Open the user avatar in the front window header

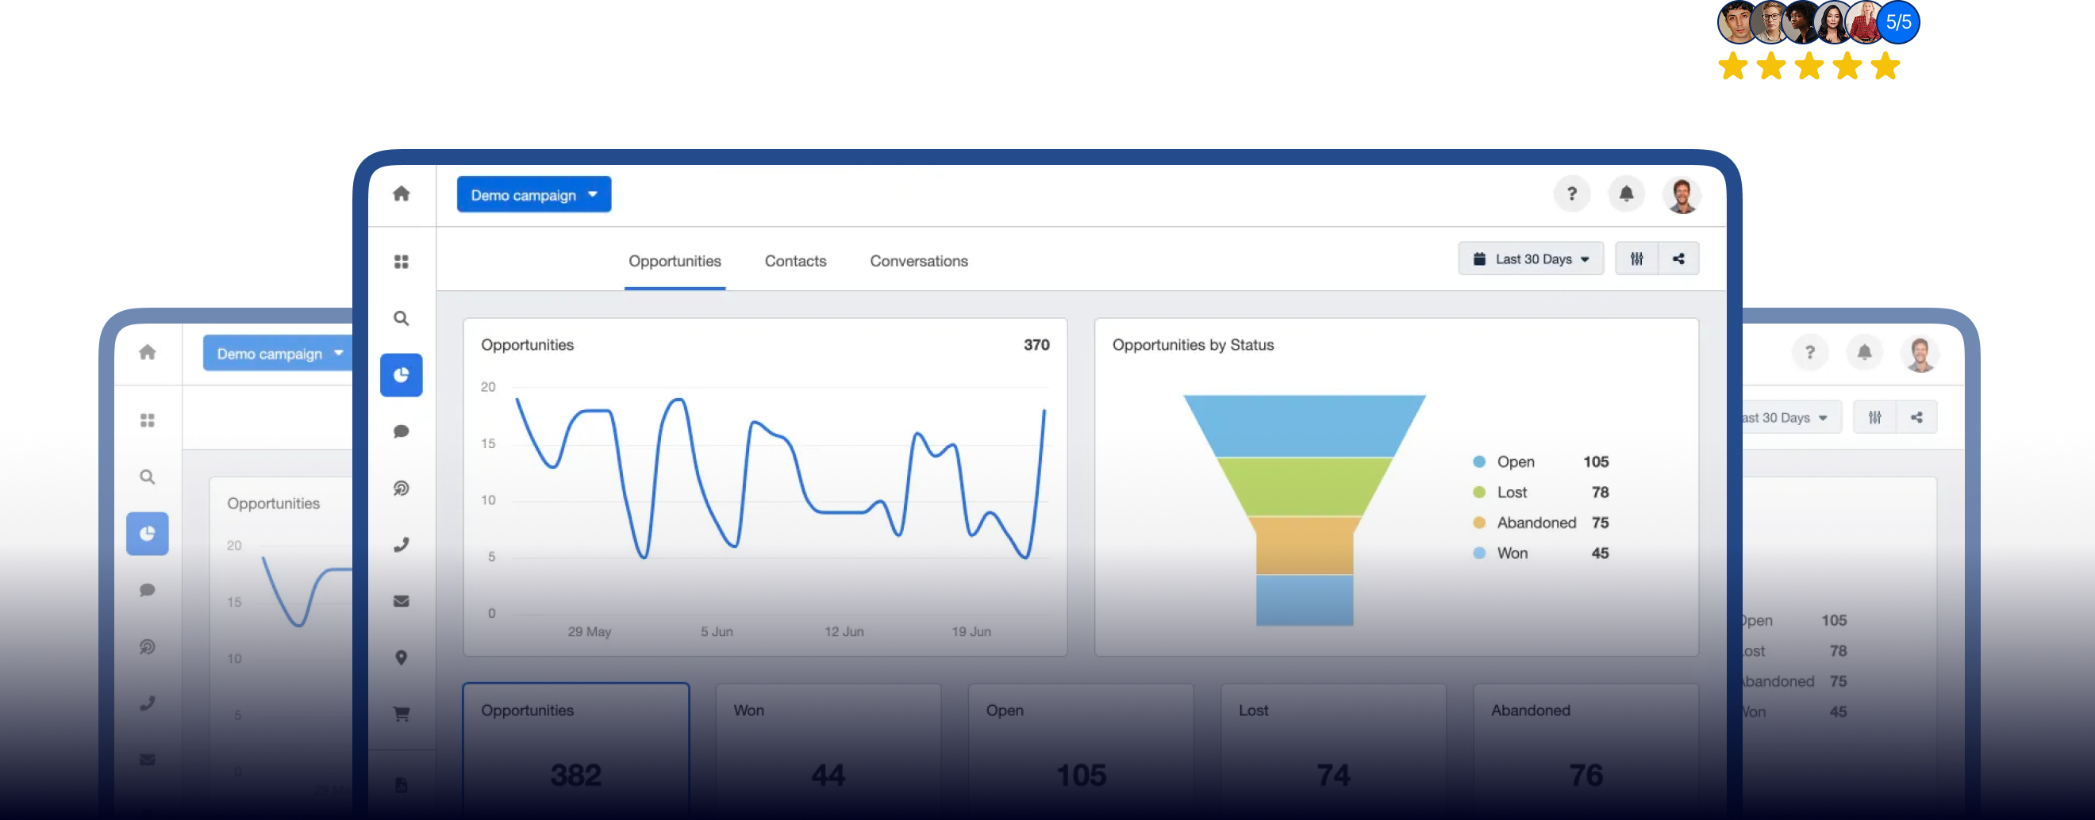1682,195
